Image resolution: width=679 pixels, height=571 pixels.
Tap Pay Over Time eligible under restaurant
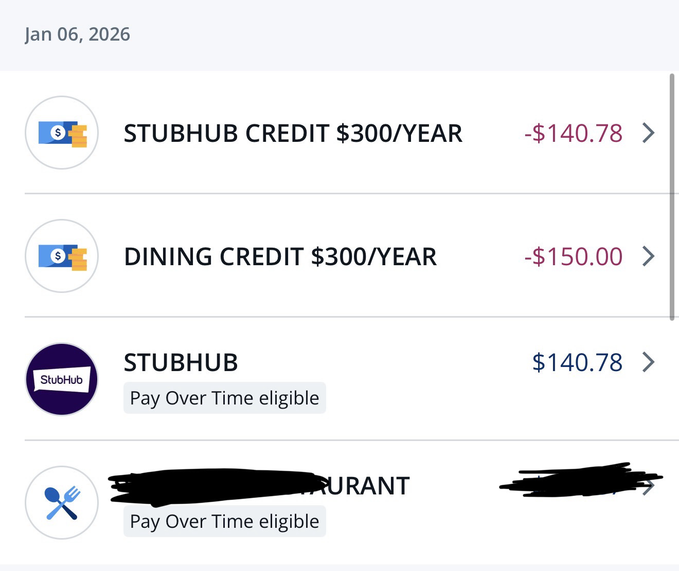[224, 521]
